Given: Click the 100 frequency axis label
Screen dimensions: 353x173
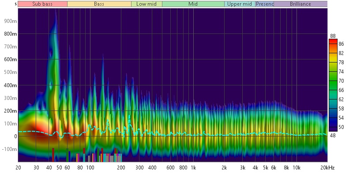Looking at the screenshot, I should click(x=90, y=168).
